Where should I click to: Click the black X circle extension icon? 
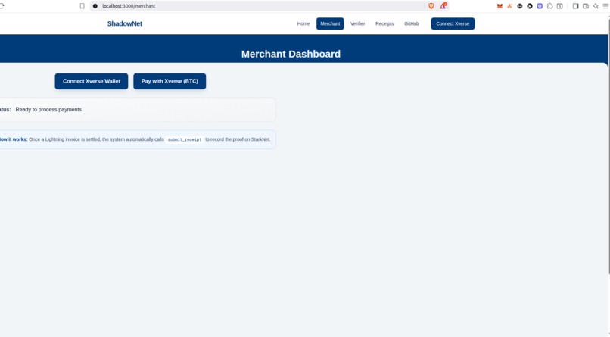530,6
